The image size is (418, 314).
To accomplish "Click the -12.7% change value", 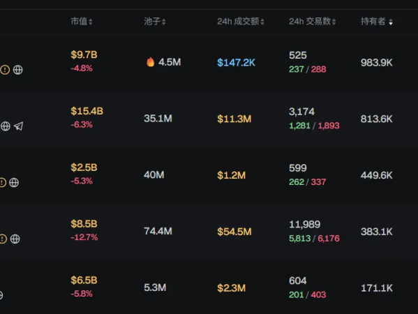I will tap(84, 237).
